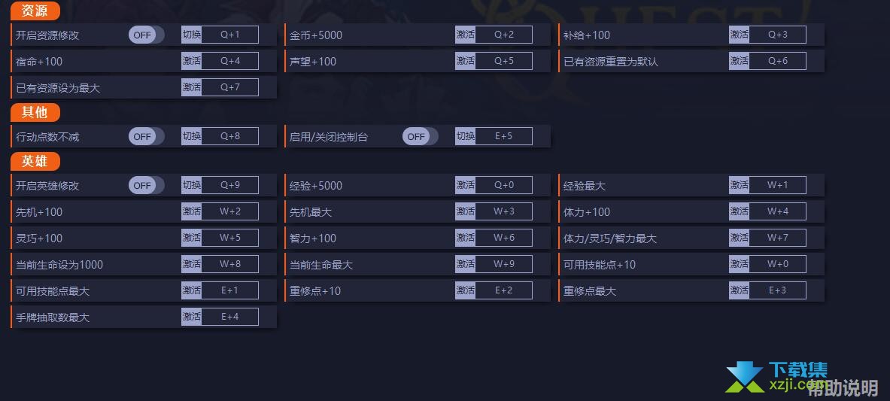The image size is (890, 401).
Task: Click the Q+4 hotkey field for 宿命+100
Action: [230, 61]
